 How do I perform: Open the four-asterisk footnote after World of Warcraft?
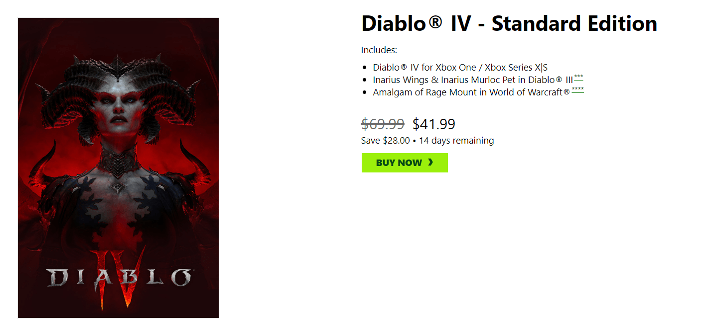577,90
